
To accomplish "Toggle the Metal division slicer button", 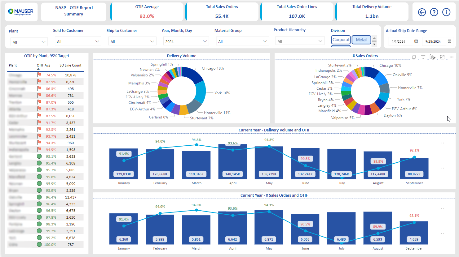I will 361,40.
